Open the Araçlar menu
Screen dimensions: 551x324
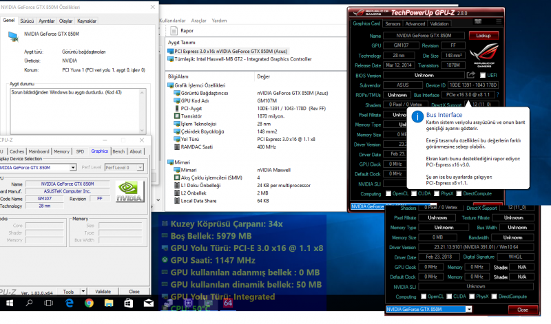tap(198, 21)
